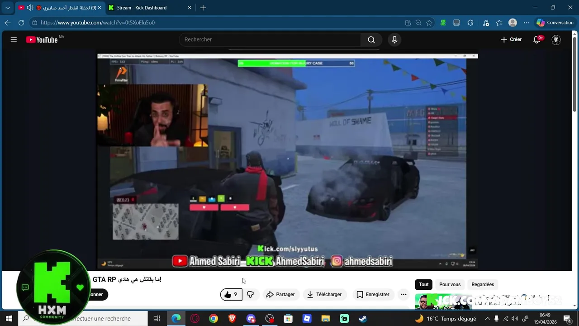Expand the system tray hidden icons chevron
Viewport: 579px width, 326px height.
pyautogui.click(x=487, y=319)
